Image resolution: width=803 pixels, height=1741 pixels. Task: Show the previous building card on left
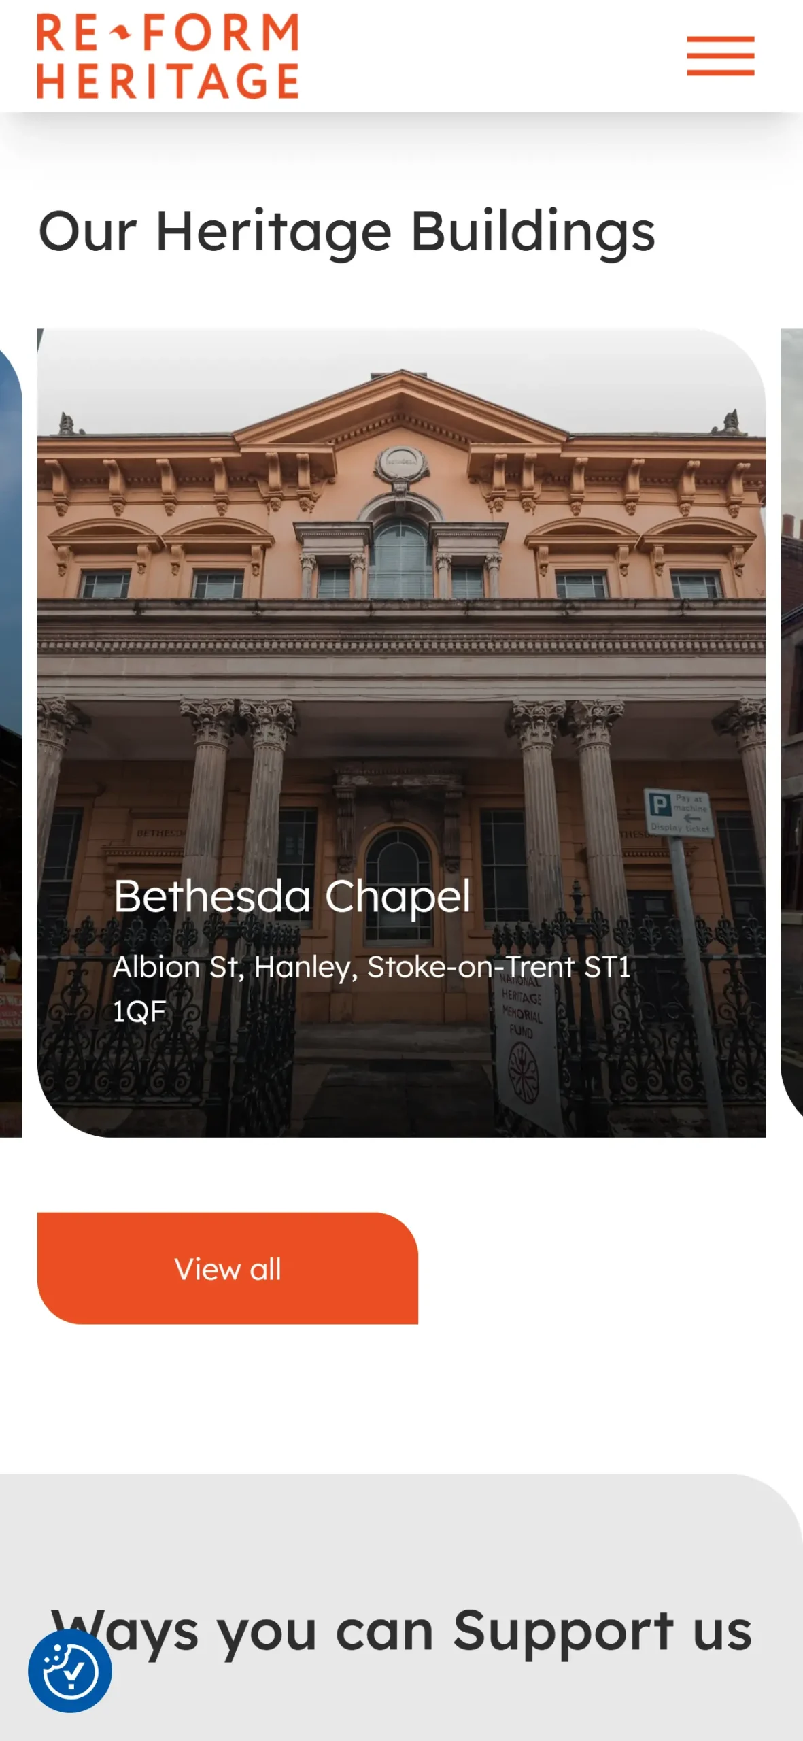[x=10, y=733]
